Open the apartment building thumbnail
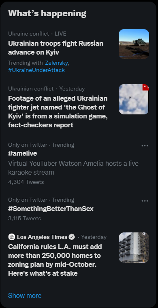The height and width of the screenshot is (308, 158). pos(134,247)
